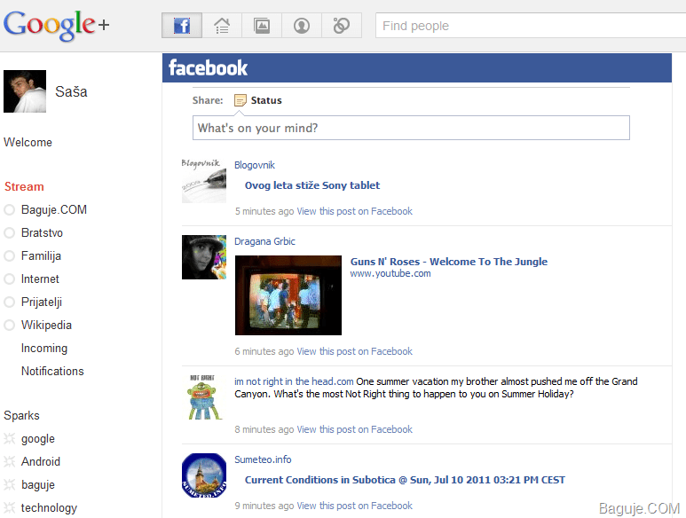Open the baguje spark label

tap(38, 485)
